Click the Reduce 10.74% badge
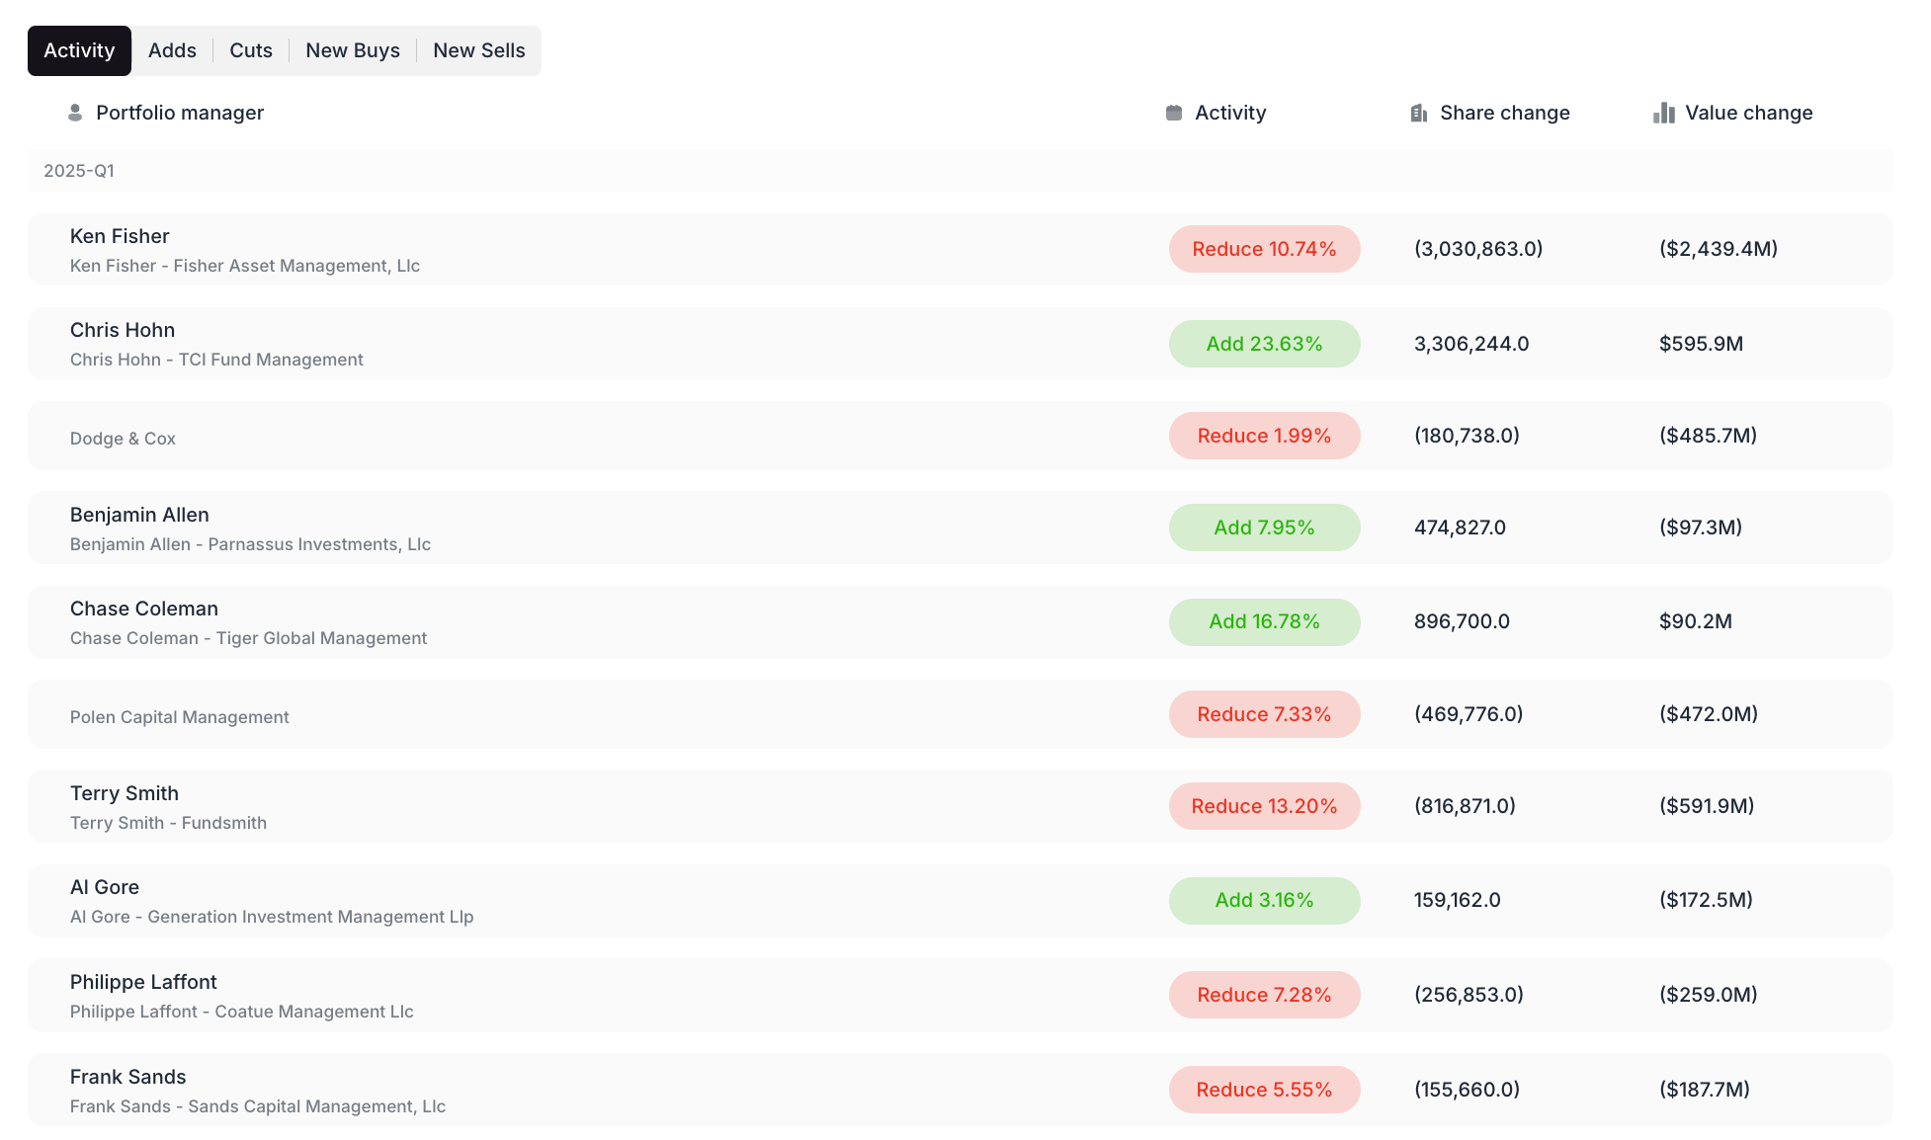Image resolution: width=1931 pixels, height=1140 pixels. [x=1264, y=249]
